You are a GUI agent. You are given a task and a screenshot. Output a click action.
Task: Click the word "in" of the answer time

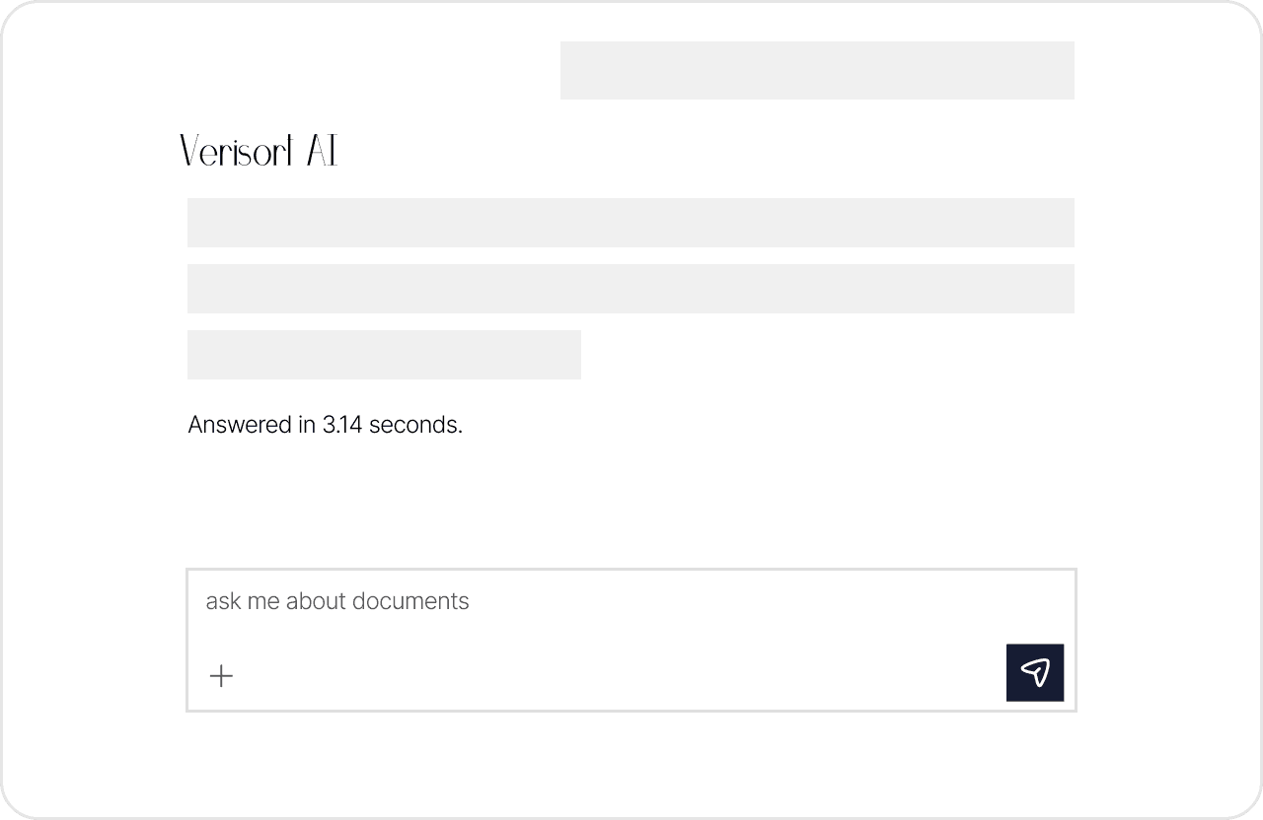tap(307, 425)
